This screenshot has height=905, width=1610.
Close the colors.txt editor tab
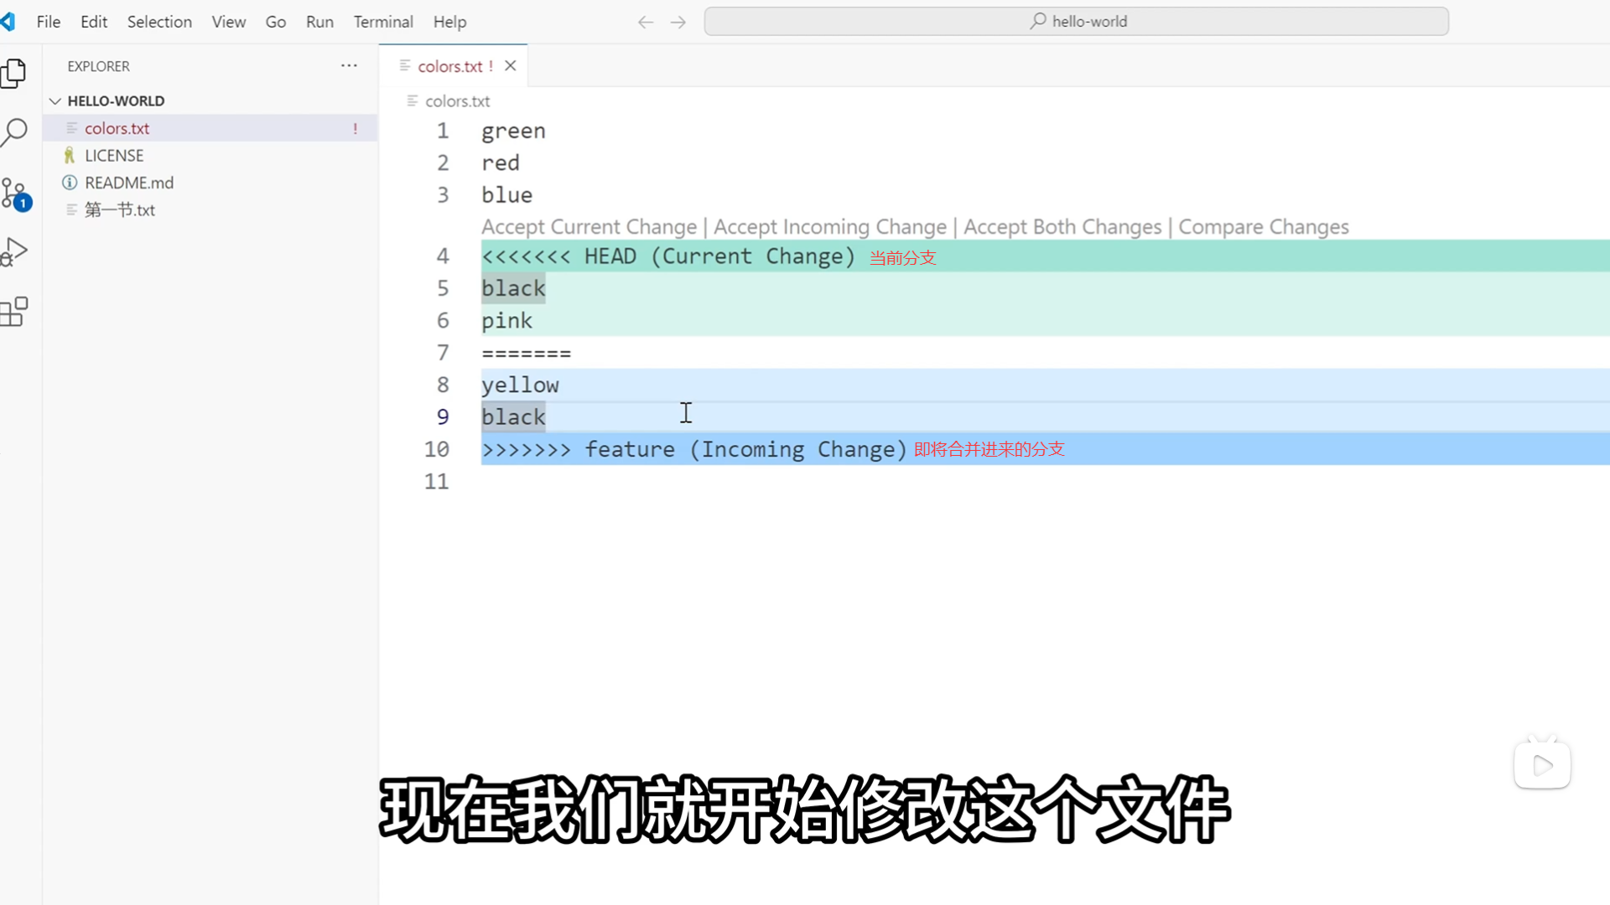510,66
